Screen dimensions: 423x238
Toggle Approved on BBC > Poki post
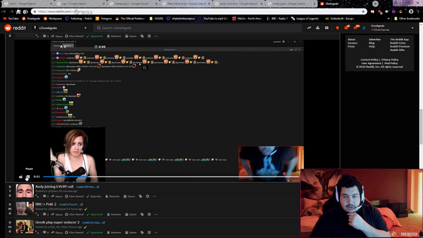point(95,214)
